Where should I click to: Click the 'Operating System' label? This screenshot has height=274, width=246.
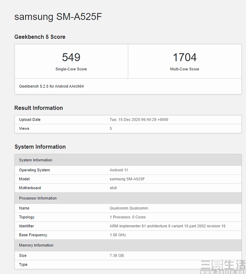click(34, 170)
